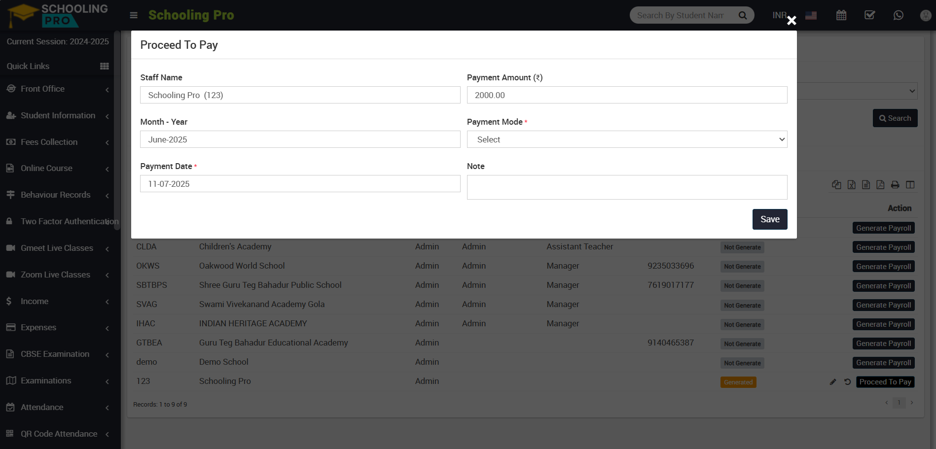Click the Action column header
The image size is (936, 449).
click(900, 208)
